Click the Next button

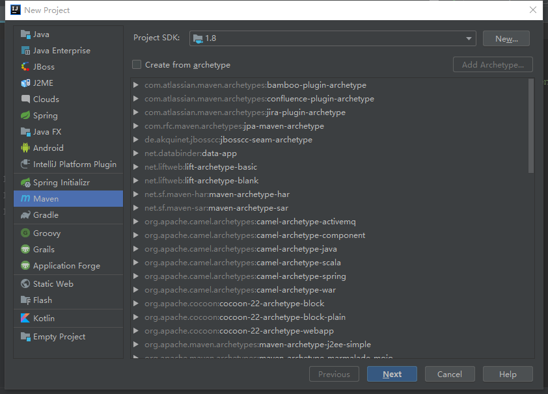[x=392, y=374]
